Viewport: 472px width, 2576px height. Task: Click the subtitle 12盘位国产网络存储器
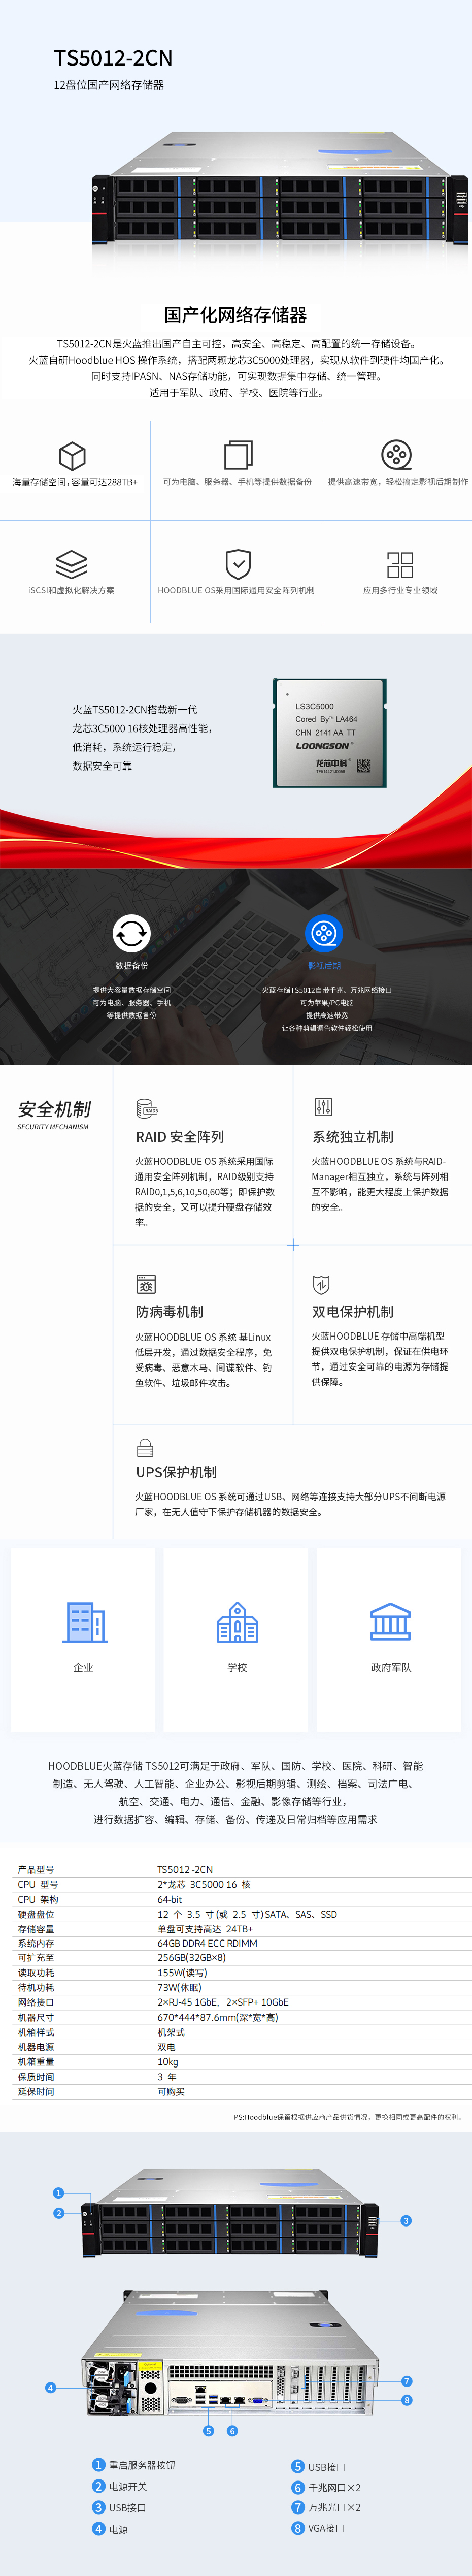point(108,85)
